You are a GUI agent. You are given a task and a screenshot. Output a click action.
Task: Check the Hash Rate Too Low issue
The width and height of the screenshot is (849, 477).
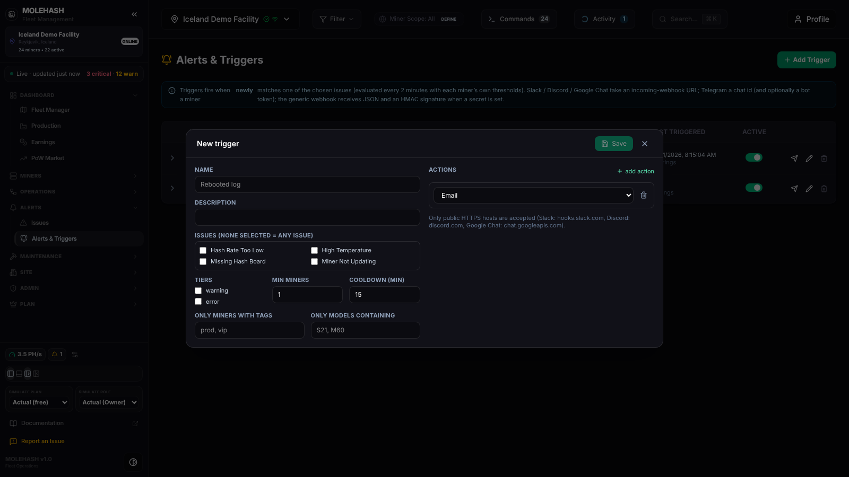point(203,250)
